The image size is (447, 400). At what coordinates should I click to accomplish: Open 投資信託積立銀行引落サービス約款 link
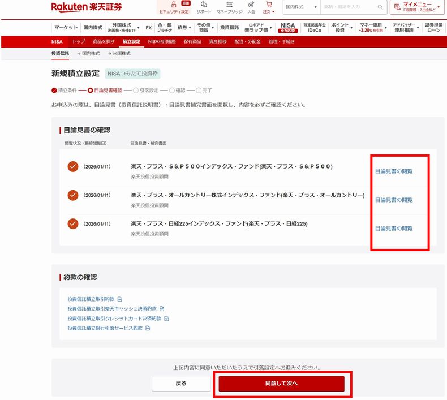coord(105,328)
